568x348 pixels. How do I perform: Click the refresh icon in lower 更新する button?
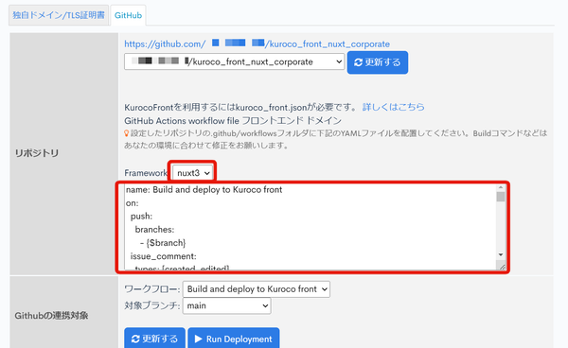point(135,339)
